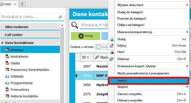Click the green Odśwież refresh icon

(111, 59)
